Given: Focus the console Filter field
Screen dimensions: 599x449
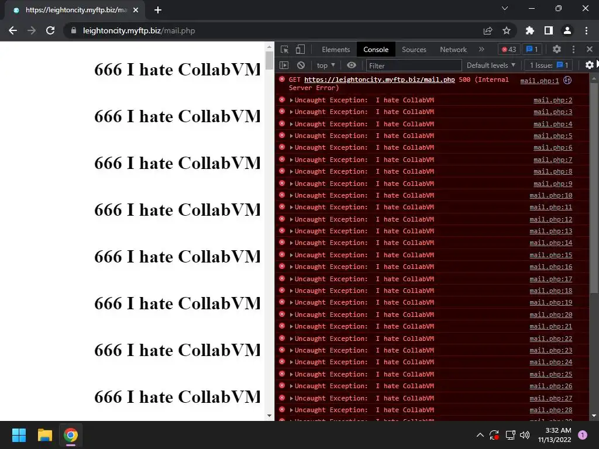Looking at the screenshot, I should click(x=414, y=65).
